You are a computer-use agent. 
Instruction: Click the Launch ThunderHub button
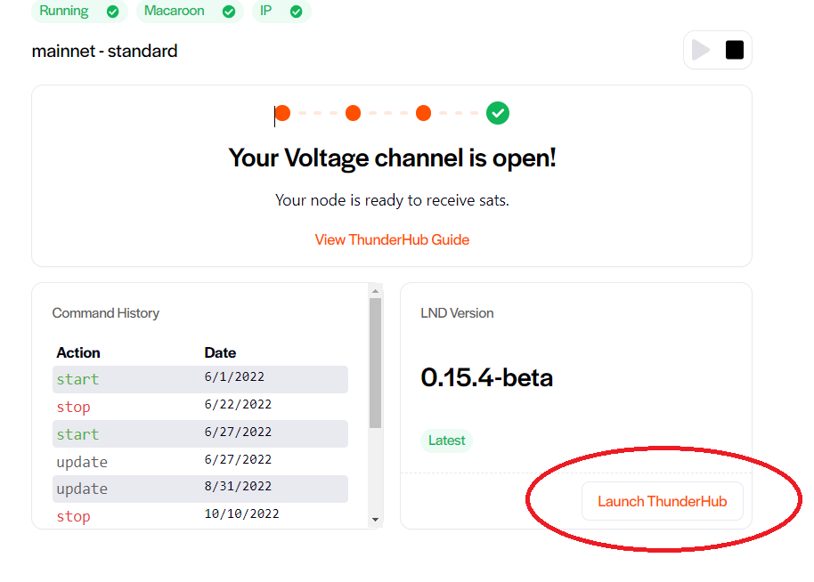pos(662,501)
